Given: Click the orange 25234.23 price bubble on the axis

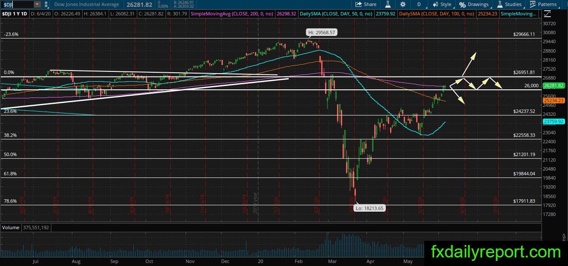Looking at the screenshot, I should click(554, 100).
